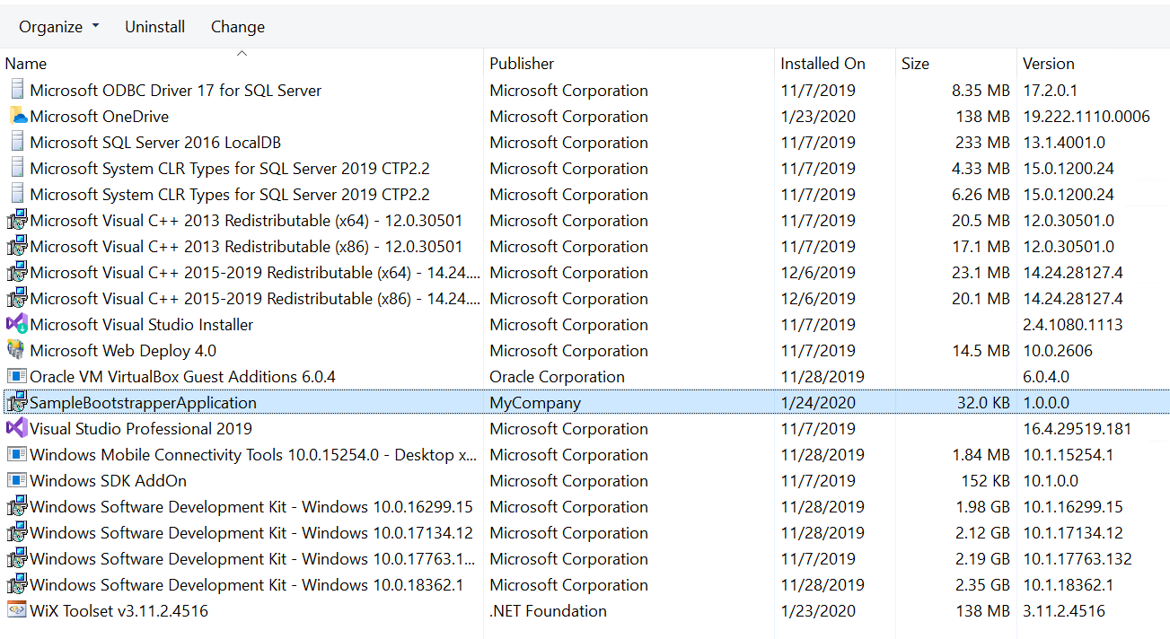Click the Microsoft SQL Server 2016 LocalDB icon
Screen dimensions: 1170x639
(x=17, y=143)
